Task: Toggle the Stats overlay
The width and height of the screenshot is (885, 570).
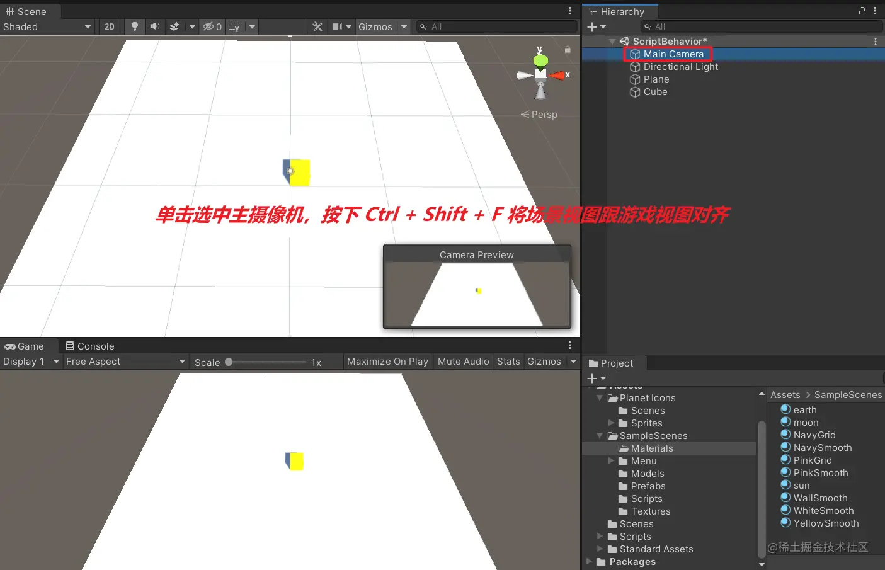Action: point(508,362)
